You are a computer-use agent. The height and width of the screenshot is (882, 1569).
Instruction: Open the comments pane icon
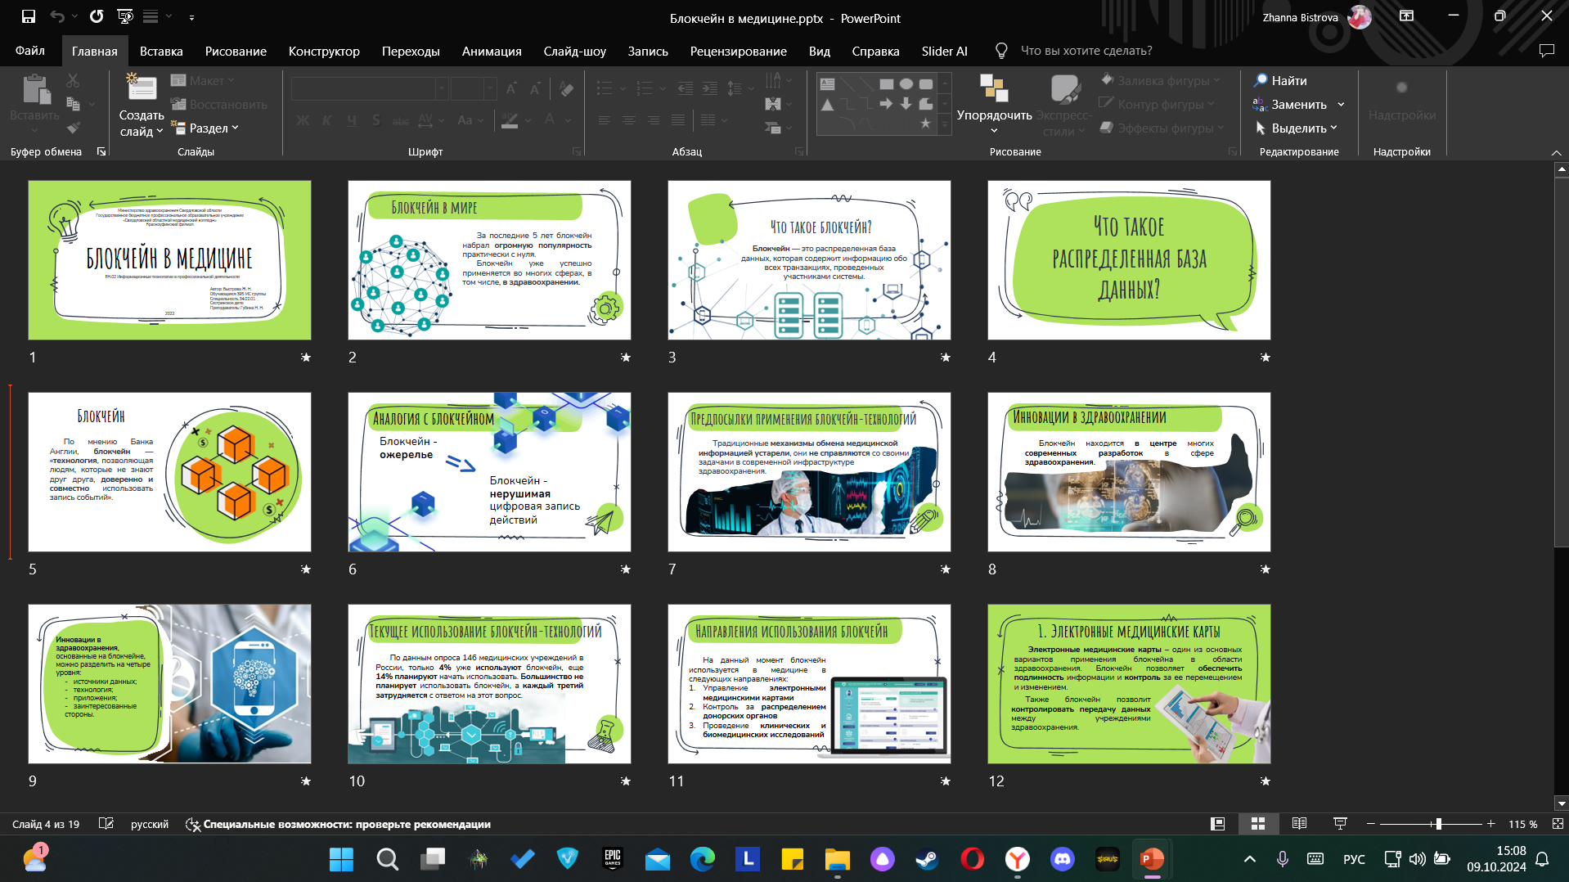(x=1546, y=51)
